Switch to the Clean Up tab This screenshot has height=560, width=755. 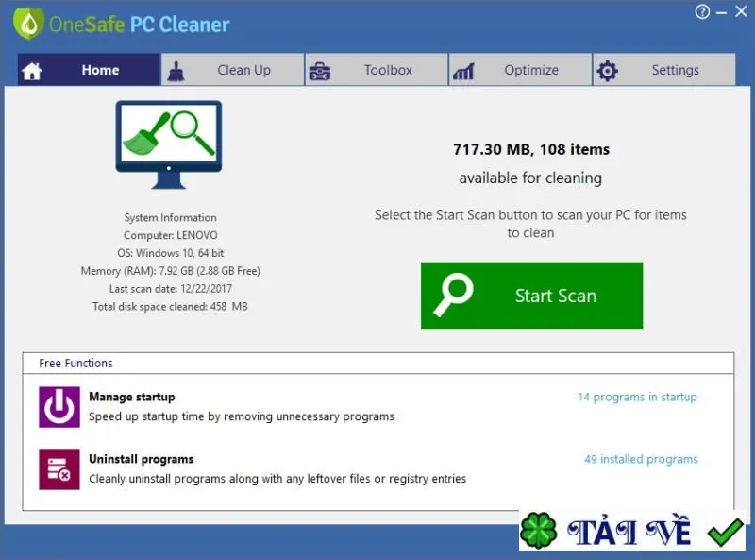(x=232, y=70)
